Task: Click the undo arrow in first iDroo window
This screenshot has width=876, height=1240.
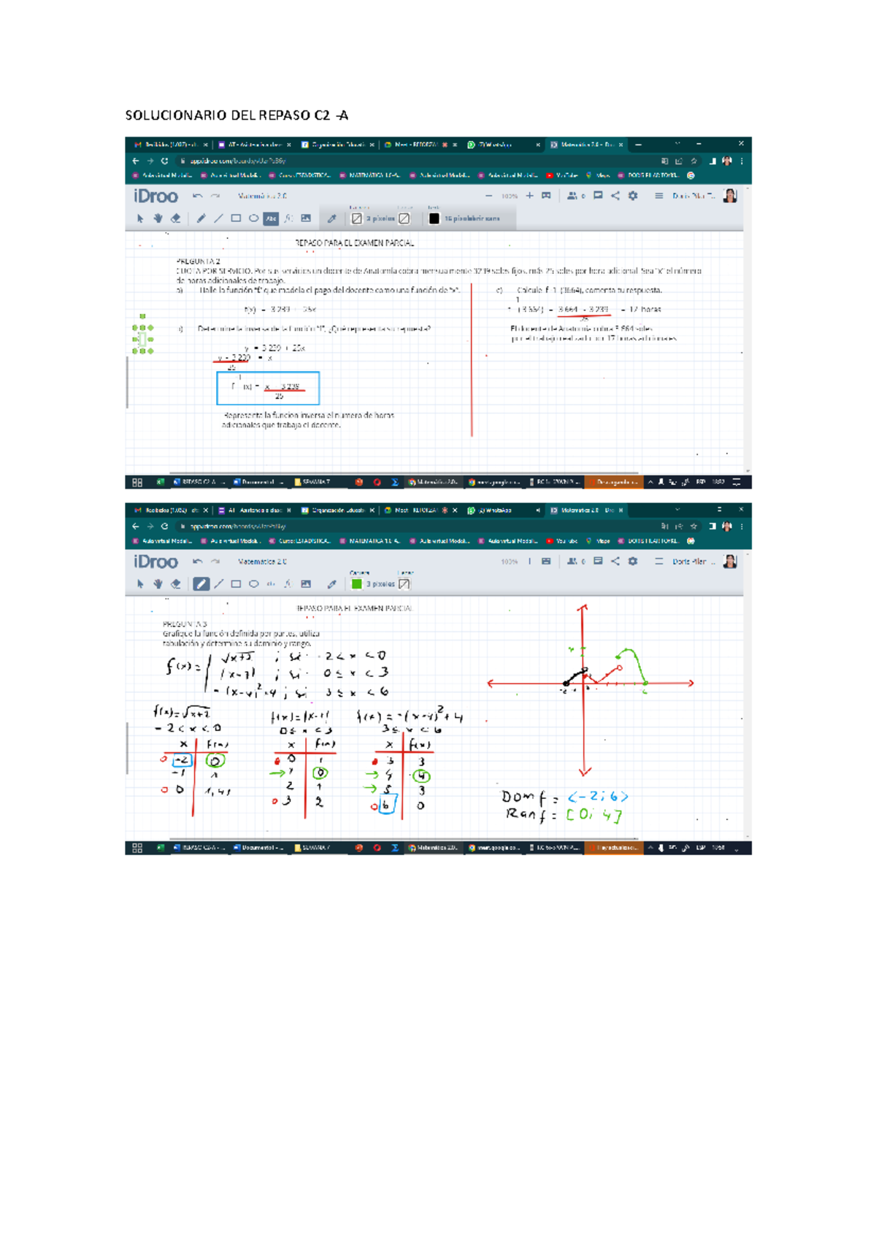Action: click(197, 196)
